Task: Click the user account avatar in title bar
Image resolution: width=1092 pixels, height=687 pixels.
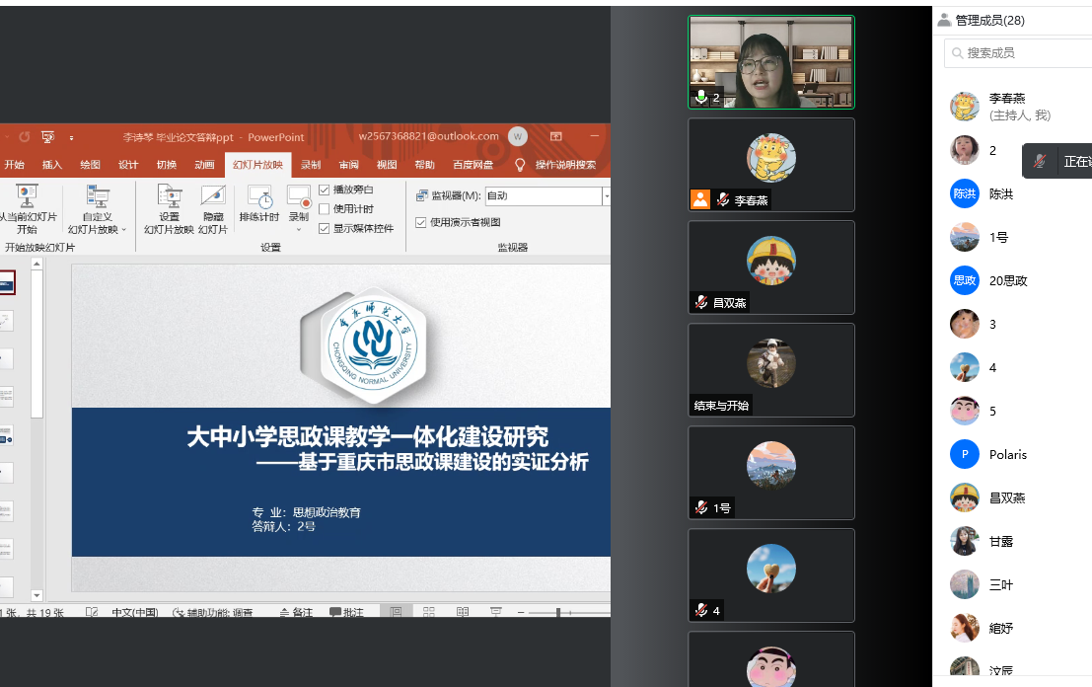Action: (518, 137)
